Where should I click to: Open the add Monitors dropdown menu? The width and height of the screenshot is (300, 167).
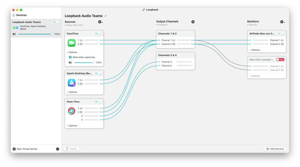click(x=282, y=22)
